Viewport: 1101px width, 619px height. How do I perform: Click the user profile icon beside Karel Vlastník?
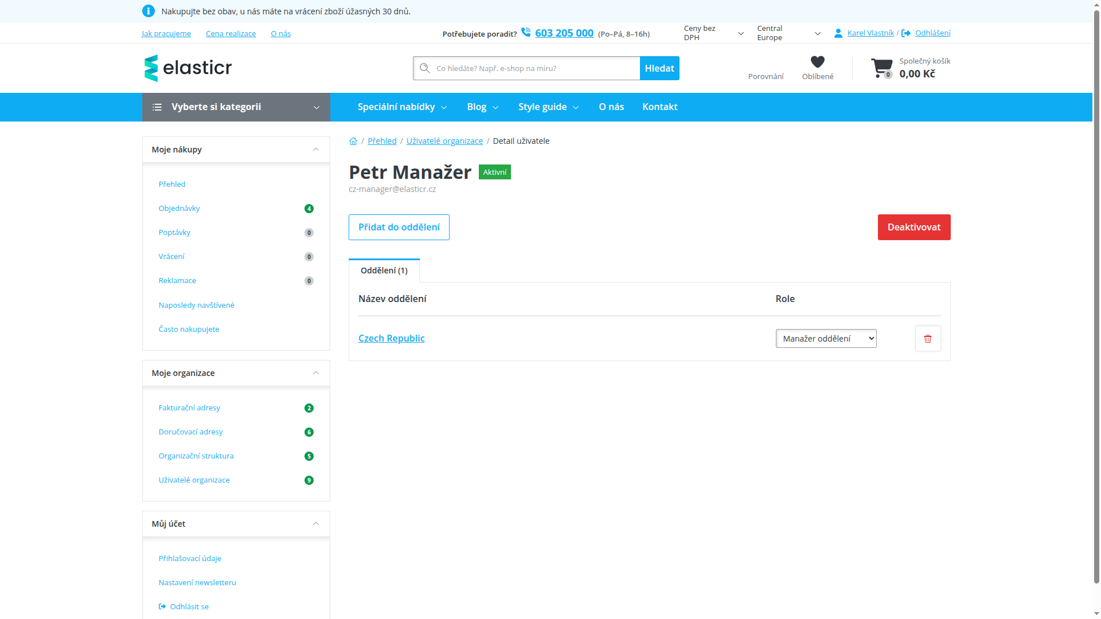tap(838, 33)
